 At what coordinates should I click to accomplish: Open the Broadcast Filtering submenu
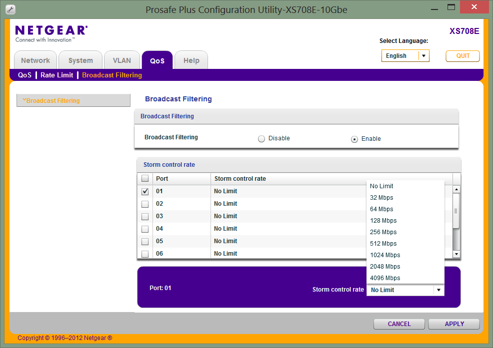(112, 75)
